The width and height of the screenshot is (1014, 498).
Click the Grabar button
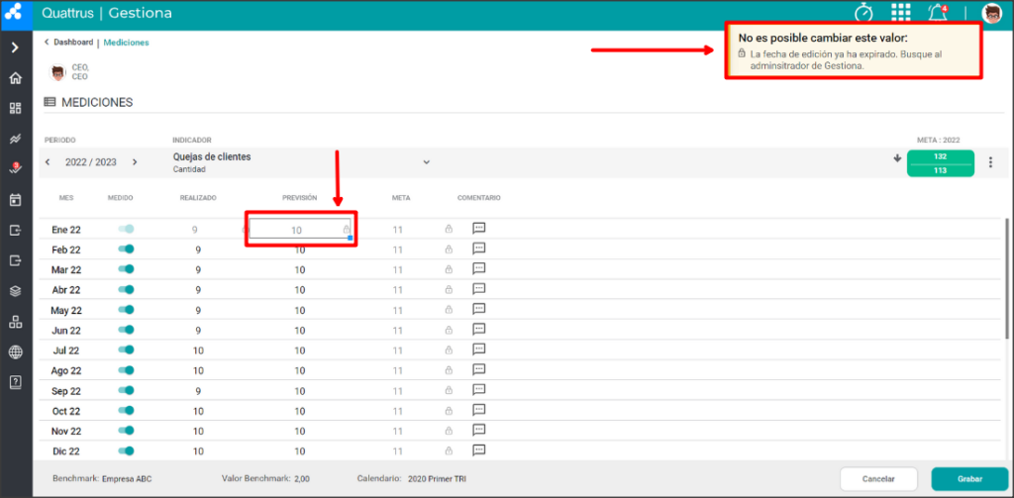tap(969, 479)
